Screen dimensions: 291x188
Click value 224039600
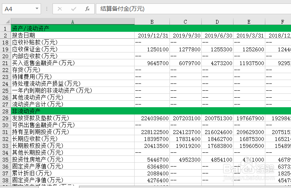point(152,118)
